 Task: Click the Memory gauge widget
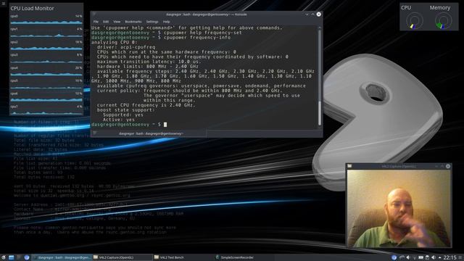click(x=443, y=21)
